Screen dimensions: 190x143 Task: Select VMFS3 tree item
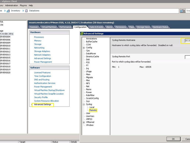pyautogui.click(x=89, y=119)
